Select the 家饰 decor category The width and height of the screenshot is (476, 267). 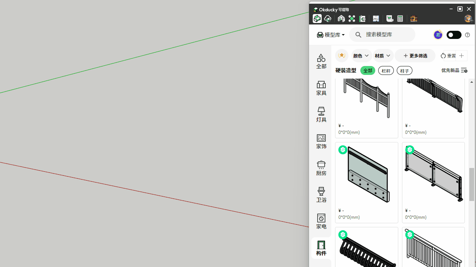coord(321,142)
